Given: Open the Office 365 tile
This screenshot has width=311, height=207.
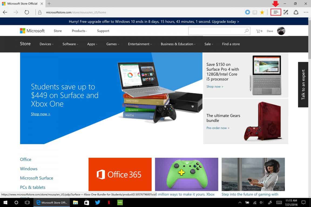Looking at the screenshot, I should (120, 174).
